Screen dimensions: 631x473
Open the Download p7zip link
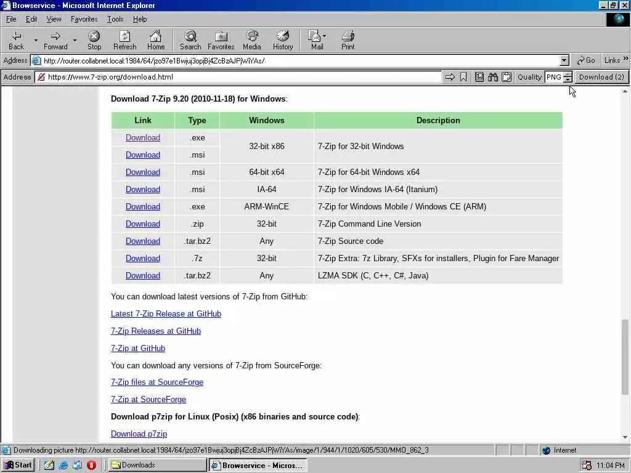tap(139, 434)
